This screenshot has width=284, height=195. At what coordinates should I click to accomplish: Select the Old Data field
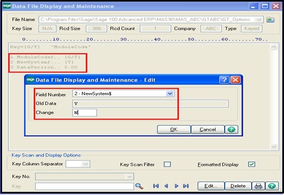coord(150,104)
